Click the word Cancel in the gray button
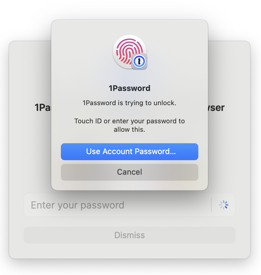 click(130, 172)
